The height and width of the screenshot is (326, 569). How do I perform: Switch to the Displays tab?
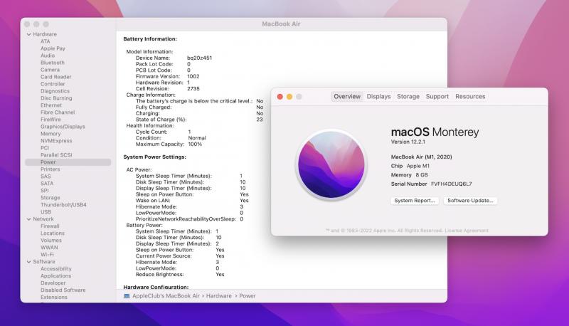(x=378, y=97)
